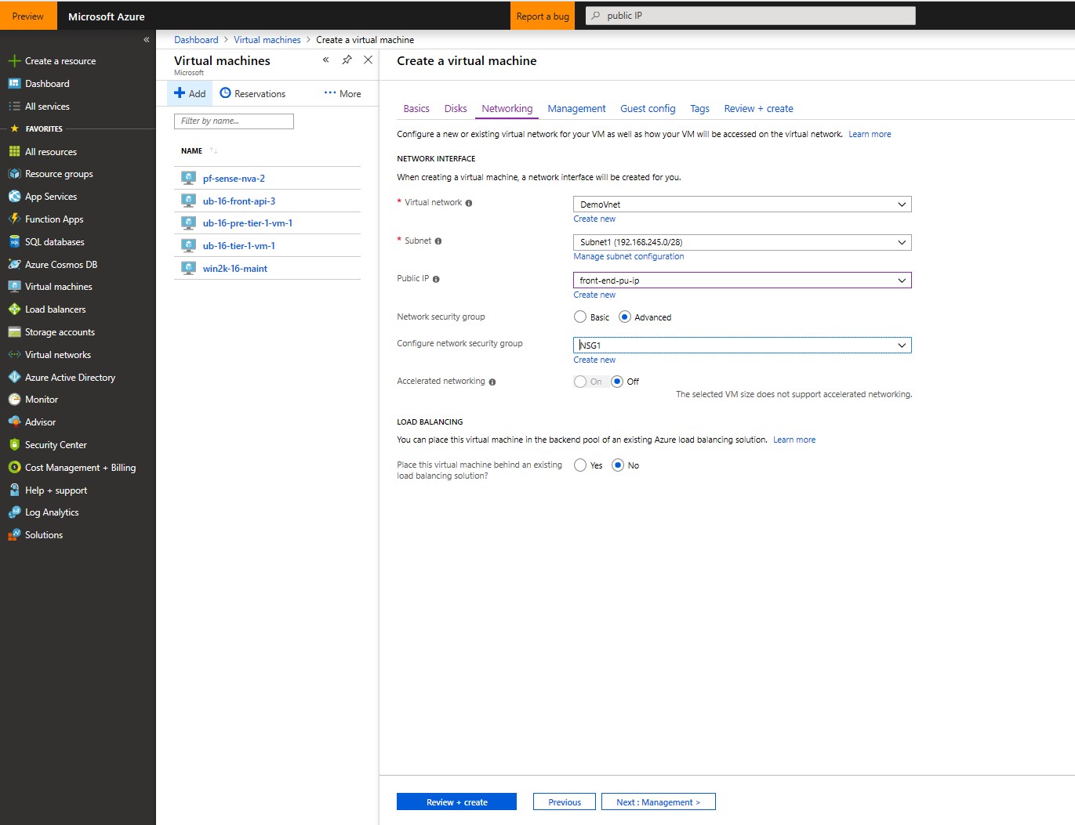Open the SQL databases icon
This screenshot has height=825, width=1075.
[x=14, y=242]
